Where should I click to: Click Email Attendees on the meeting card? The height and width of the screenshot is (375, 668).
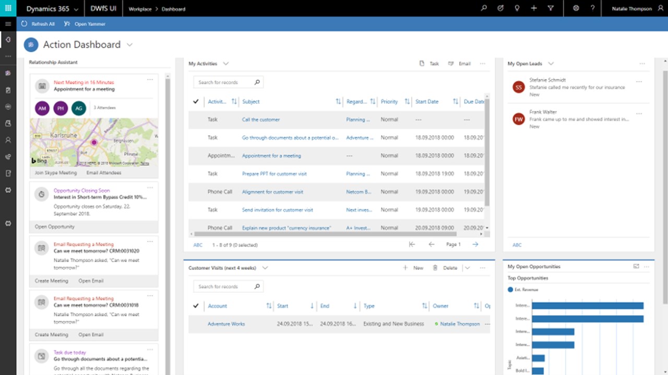click(104, 172)
